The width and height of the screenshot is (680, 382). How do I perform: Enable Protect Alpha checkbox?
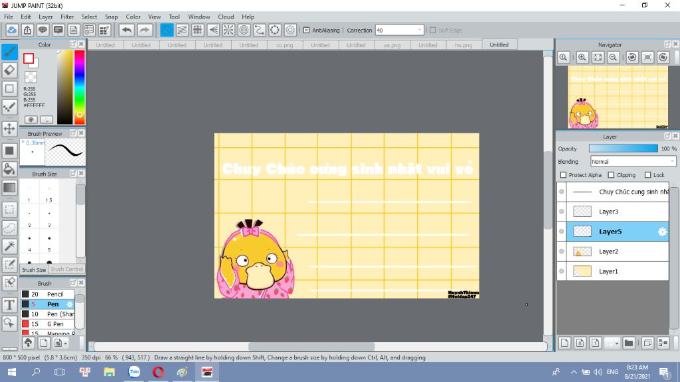pos(563,175)
